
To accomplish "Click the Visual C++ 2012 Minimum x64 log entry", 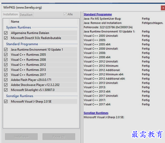I will tap(104, 74).
